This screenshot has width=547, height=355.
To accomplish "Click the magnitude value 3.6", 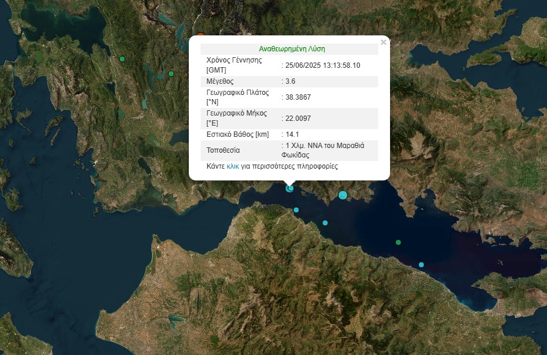I will click(290, 81).
